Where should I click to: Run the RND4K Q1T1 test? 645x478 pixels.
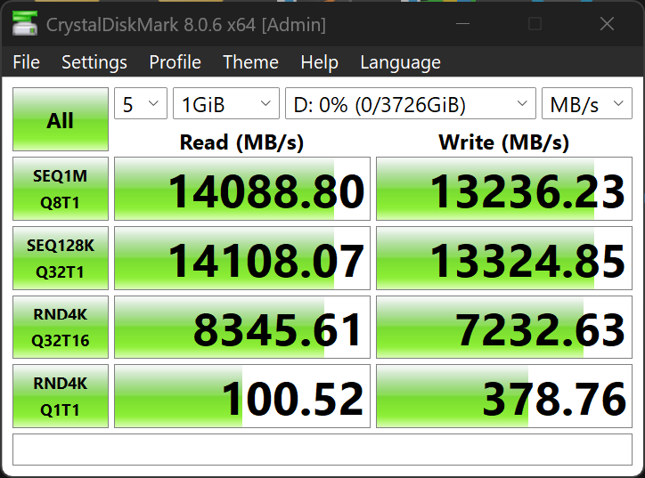(x=61, y=396)
